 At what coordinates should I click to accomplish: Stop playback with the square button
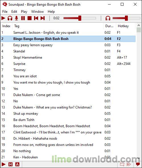(x=30, y=18)
